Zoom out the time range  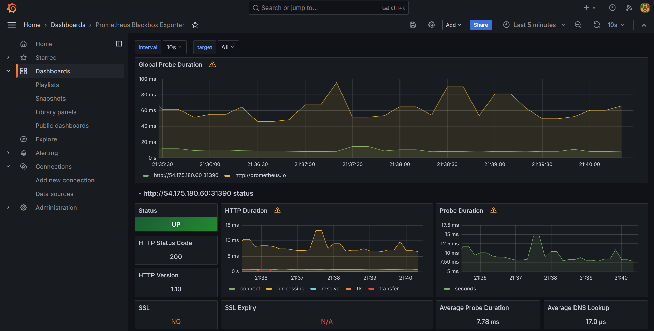coord(578,25)
